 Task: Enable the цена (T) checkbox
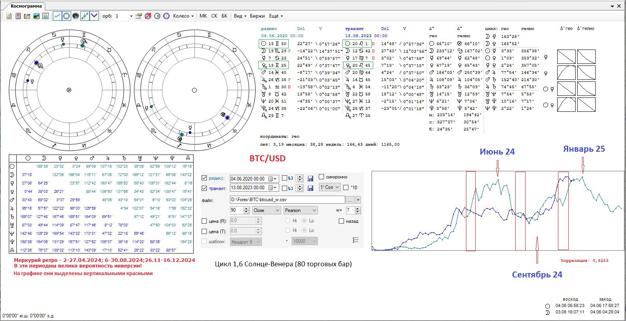(x=205, y=231)
